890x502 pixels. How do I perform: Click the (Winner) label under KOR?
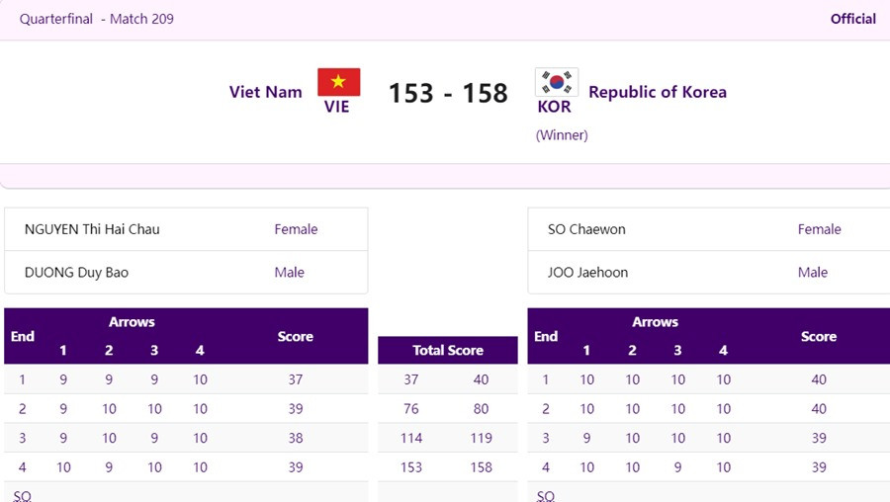point(562,135)
